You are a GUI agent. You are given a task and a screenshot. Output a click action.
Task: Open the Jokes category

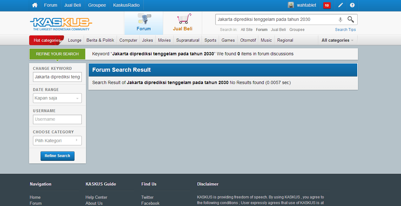coord(147,40)
